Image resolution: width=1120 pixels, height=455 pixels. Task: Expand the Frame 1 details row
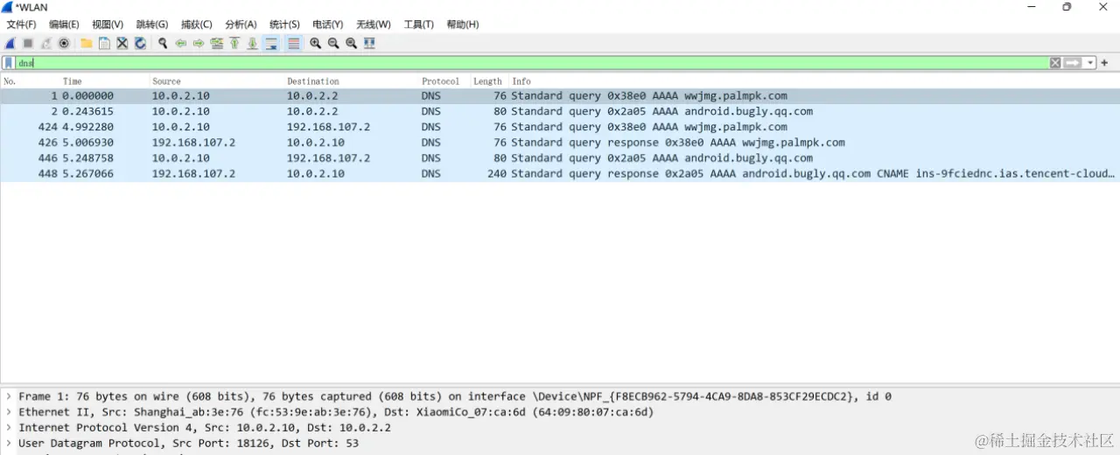[x=9, y=396]
